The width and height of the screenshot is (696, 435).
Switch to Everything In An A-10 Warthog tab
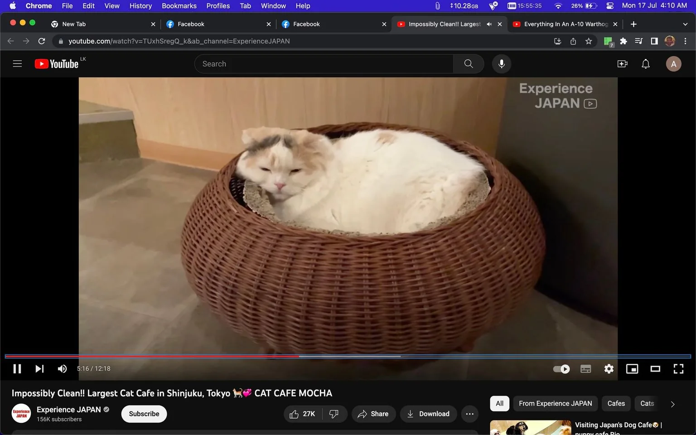[564, 24]
